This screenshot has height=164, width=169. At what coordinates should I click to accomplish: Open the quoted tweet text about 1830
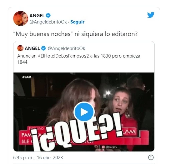click(x=78, y=59)
